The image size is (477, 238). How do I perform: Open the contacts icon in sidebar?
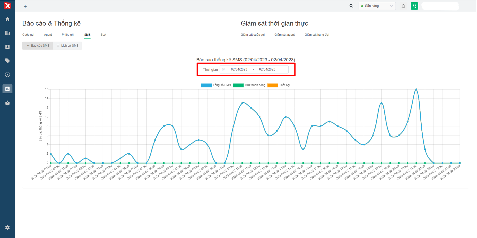[7, 47]
